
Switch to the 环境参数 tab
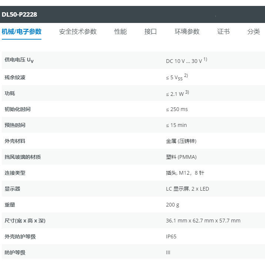(x=187, y=31)
